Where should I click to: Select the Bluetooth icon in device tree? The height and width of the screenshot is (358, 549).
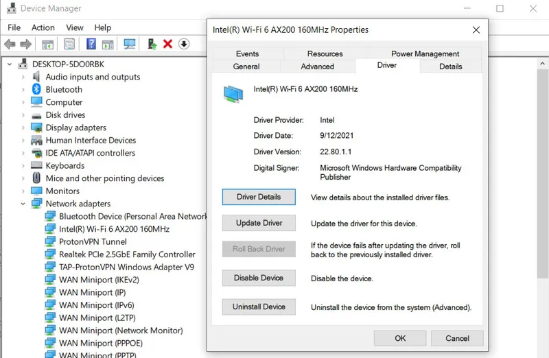pos(36,90)
